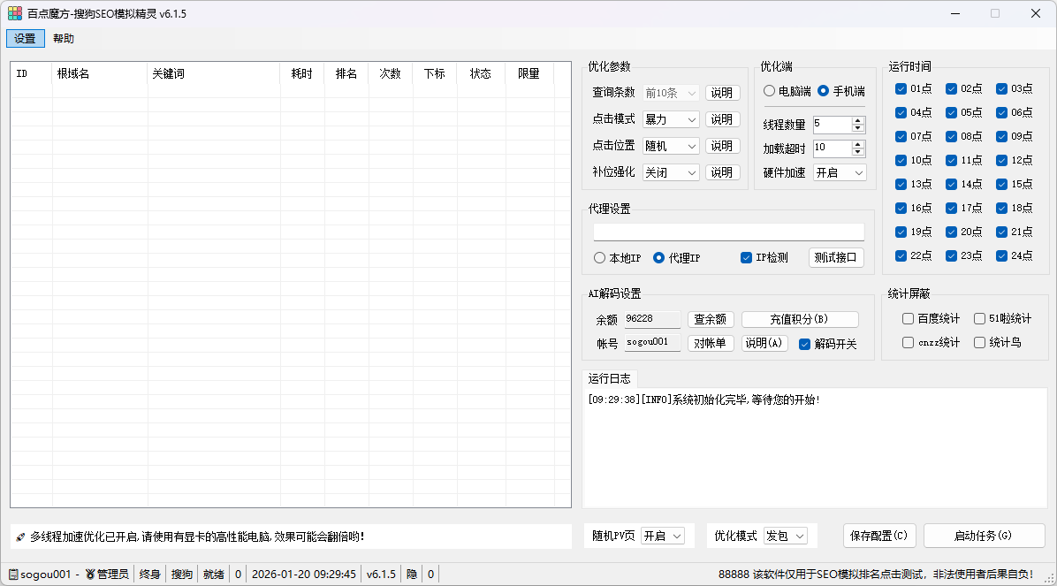1057x586 pixels.
Task: Select the 本地IP radio button
Action: point(599,257)
